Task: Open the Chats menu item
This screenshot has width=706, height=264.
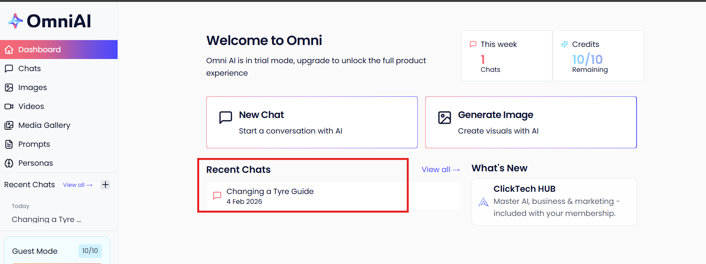Action: [x=30, y=68]
